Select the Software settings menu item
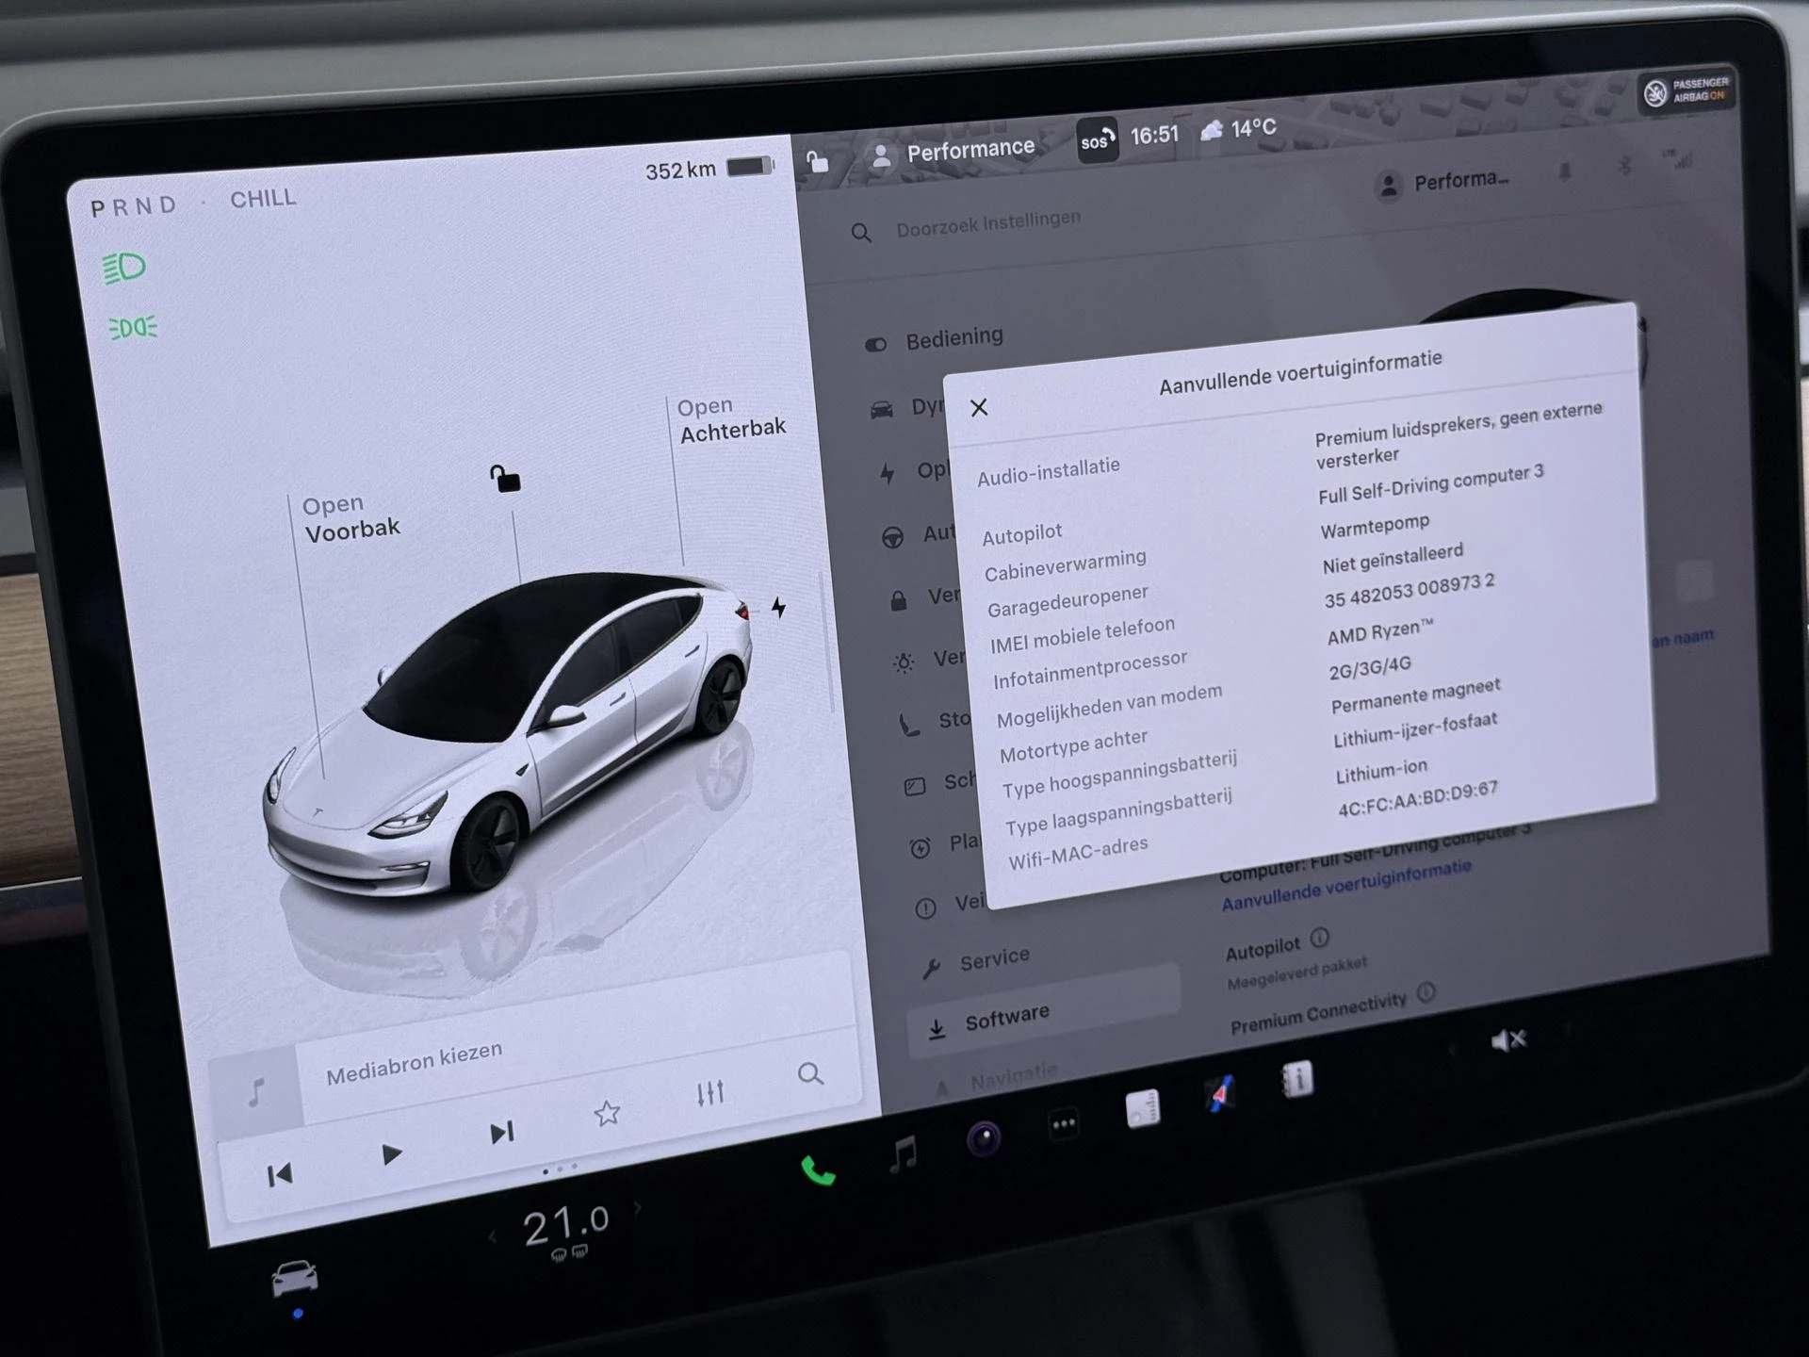Image resolution: width=1809 pixels, height=1357 pixels. click(1005, 1019)
